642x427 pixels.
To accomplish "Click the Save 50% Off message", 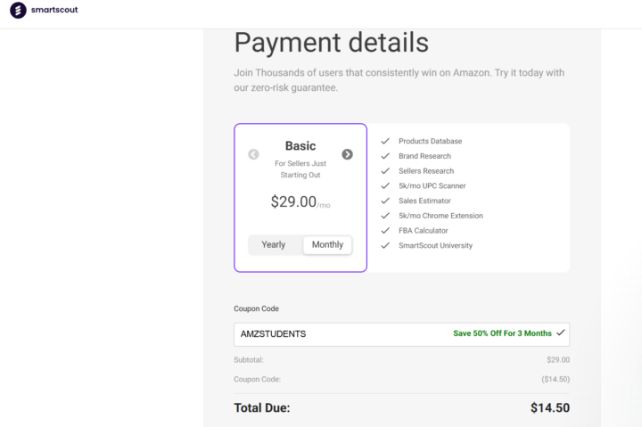I will [x=502, y=333].
